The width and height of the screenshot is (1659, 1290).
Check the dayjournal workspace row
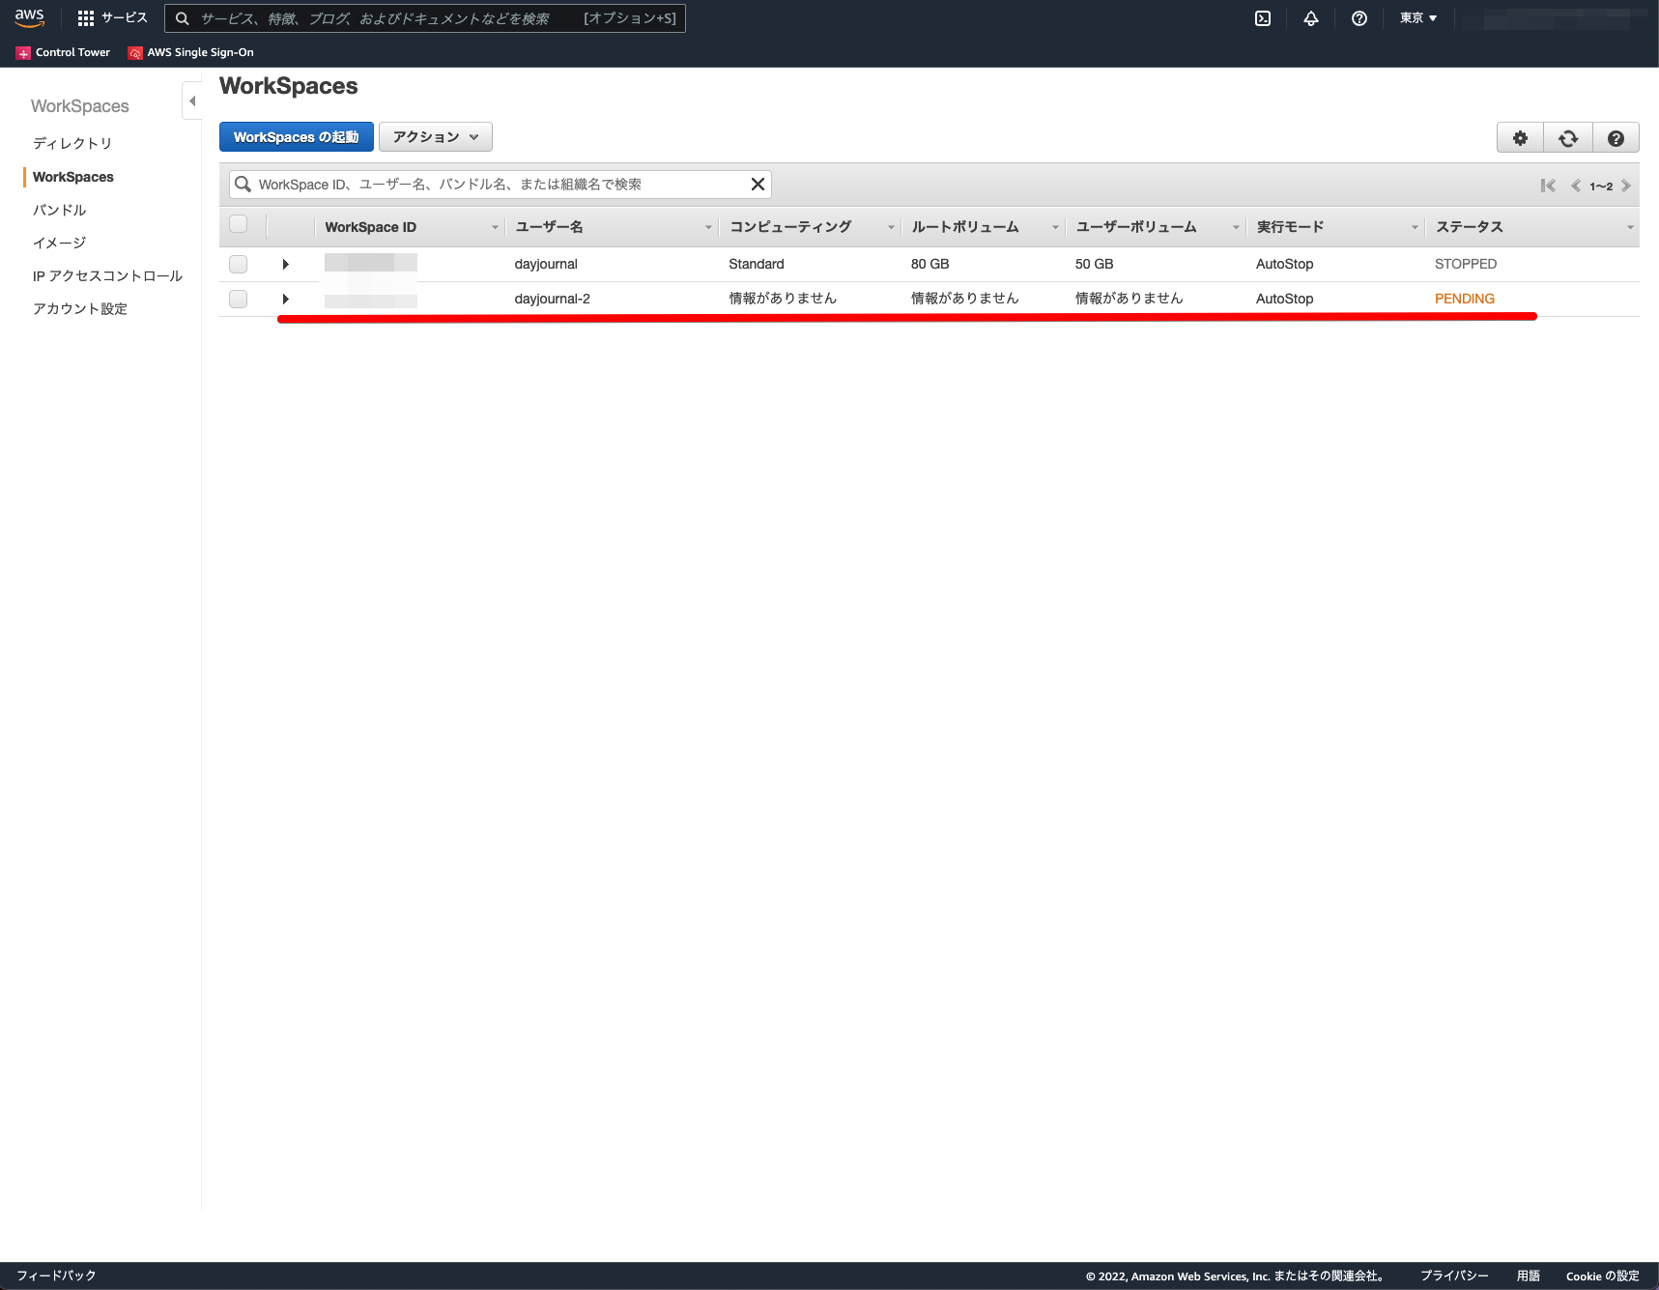(238, 263)
